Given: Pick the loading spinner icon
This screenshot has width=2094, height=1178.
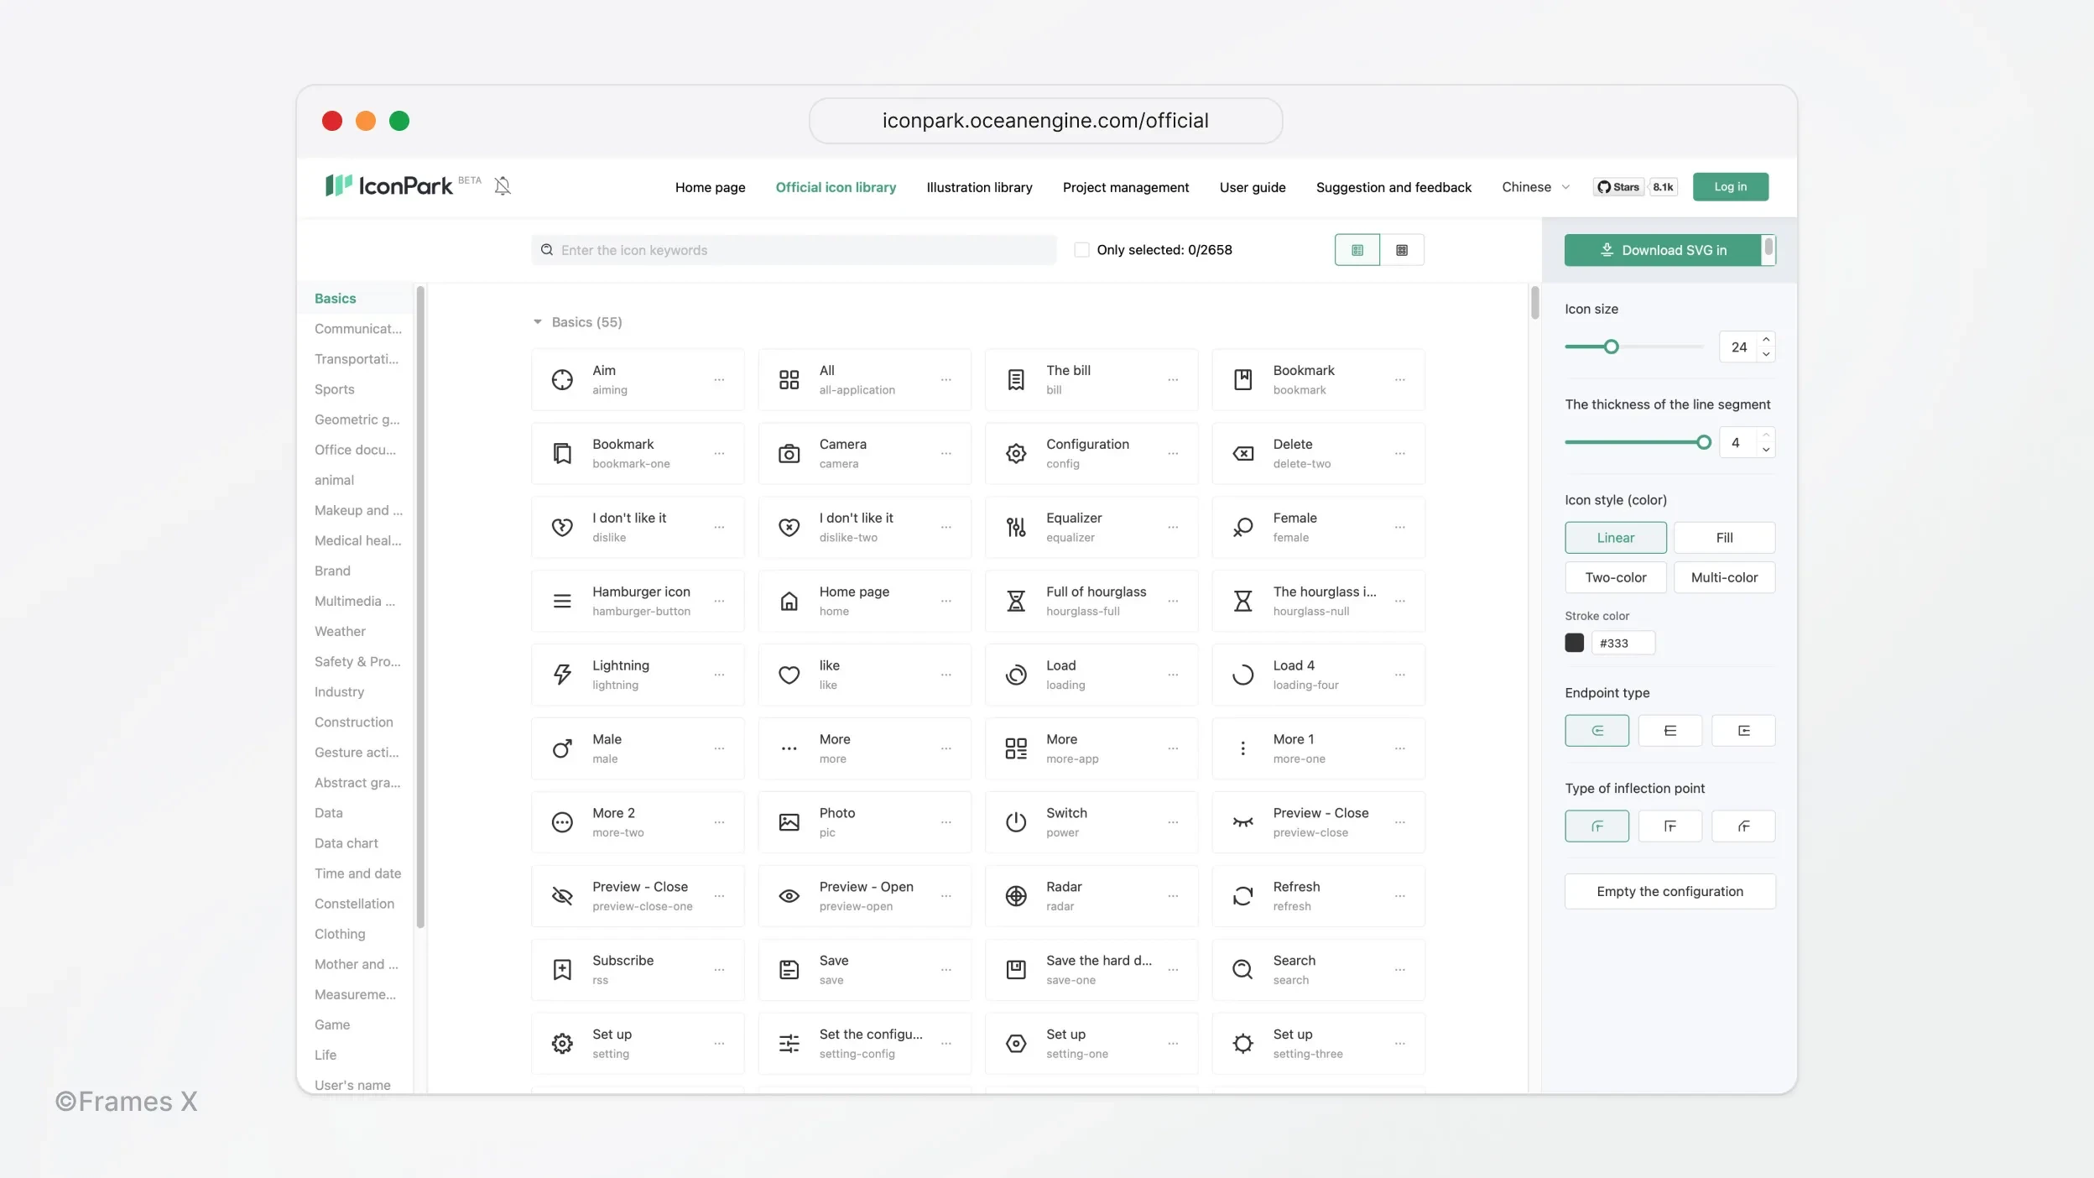Looking at the screenshot, I should (x=1016, y=675).
